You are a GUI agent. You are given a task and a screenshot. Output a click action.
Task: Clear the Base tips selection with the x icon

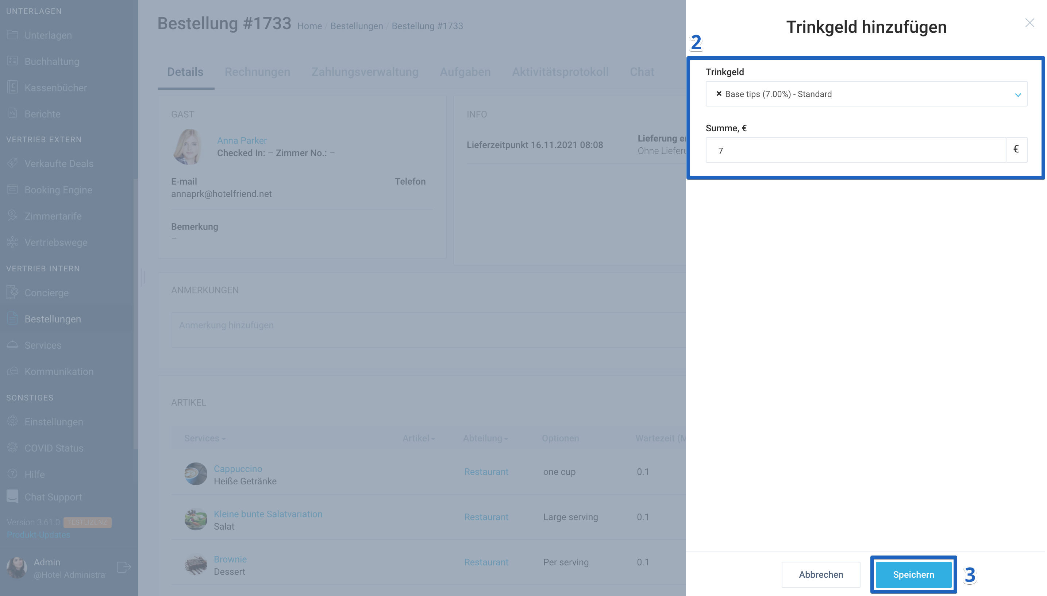click(x=719, y=94)
